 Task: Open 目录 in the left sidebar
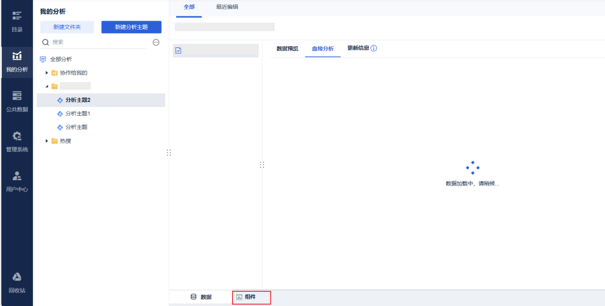click(x=17, y=21)
